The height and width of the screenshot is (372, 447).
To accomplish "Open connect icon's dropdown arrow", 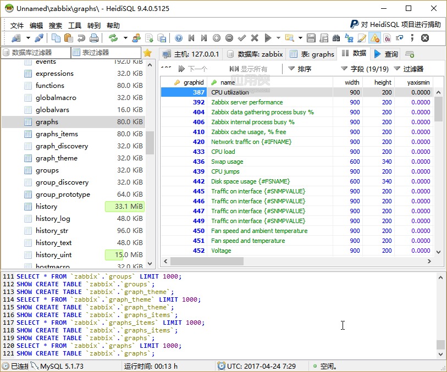I will click(x=28, y=38).
